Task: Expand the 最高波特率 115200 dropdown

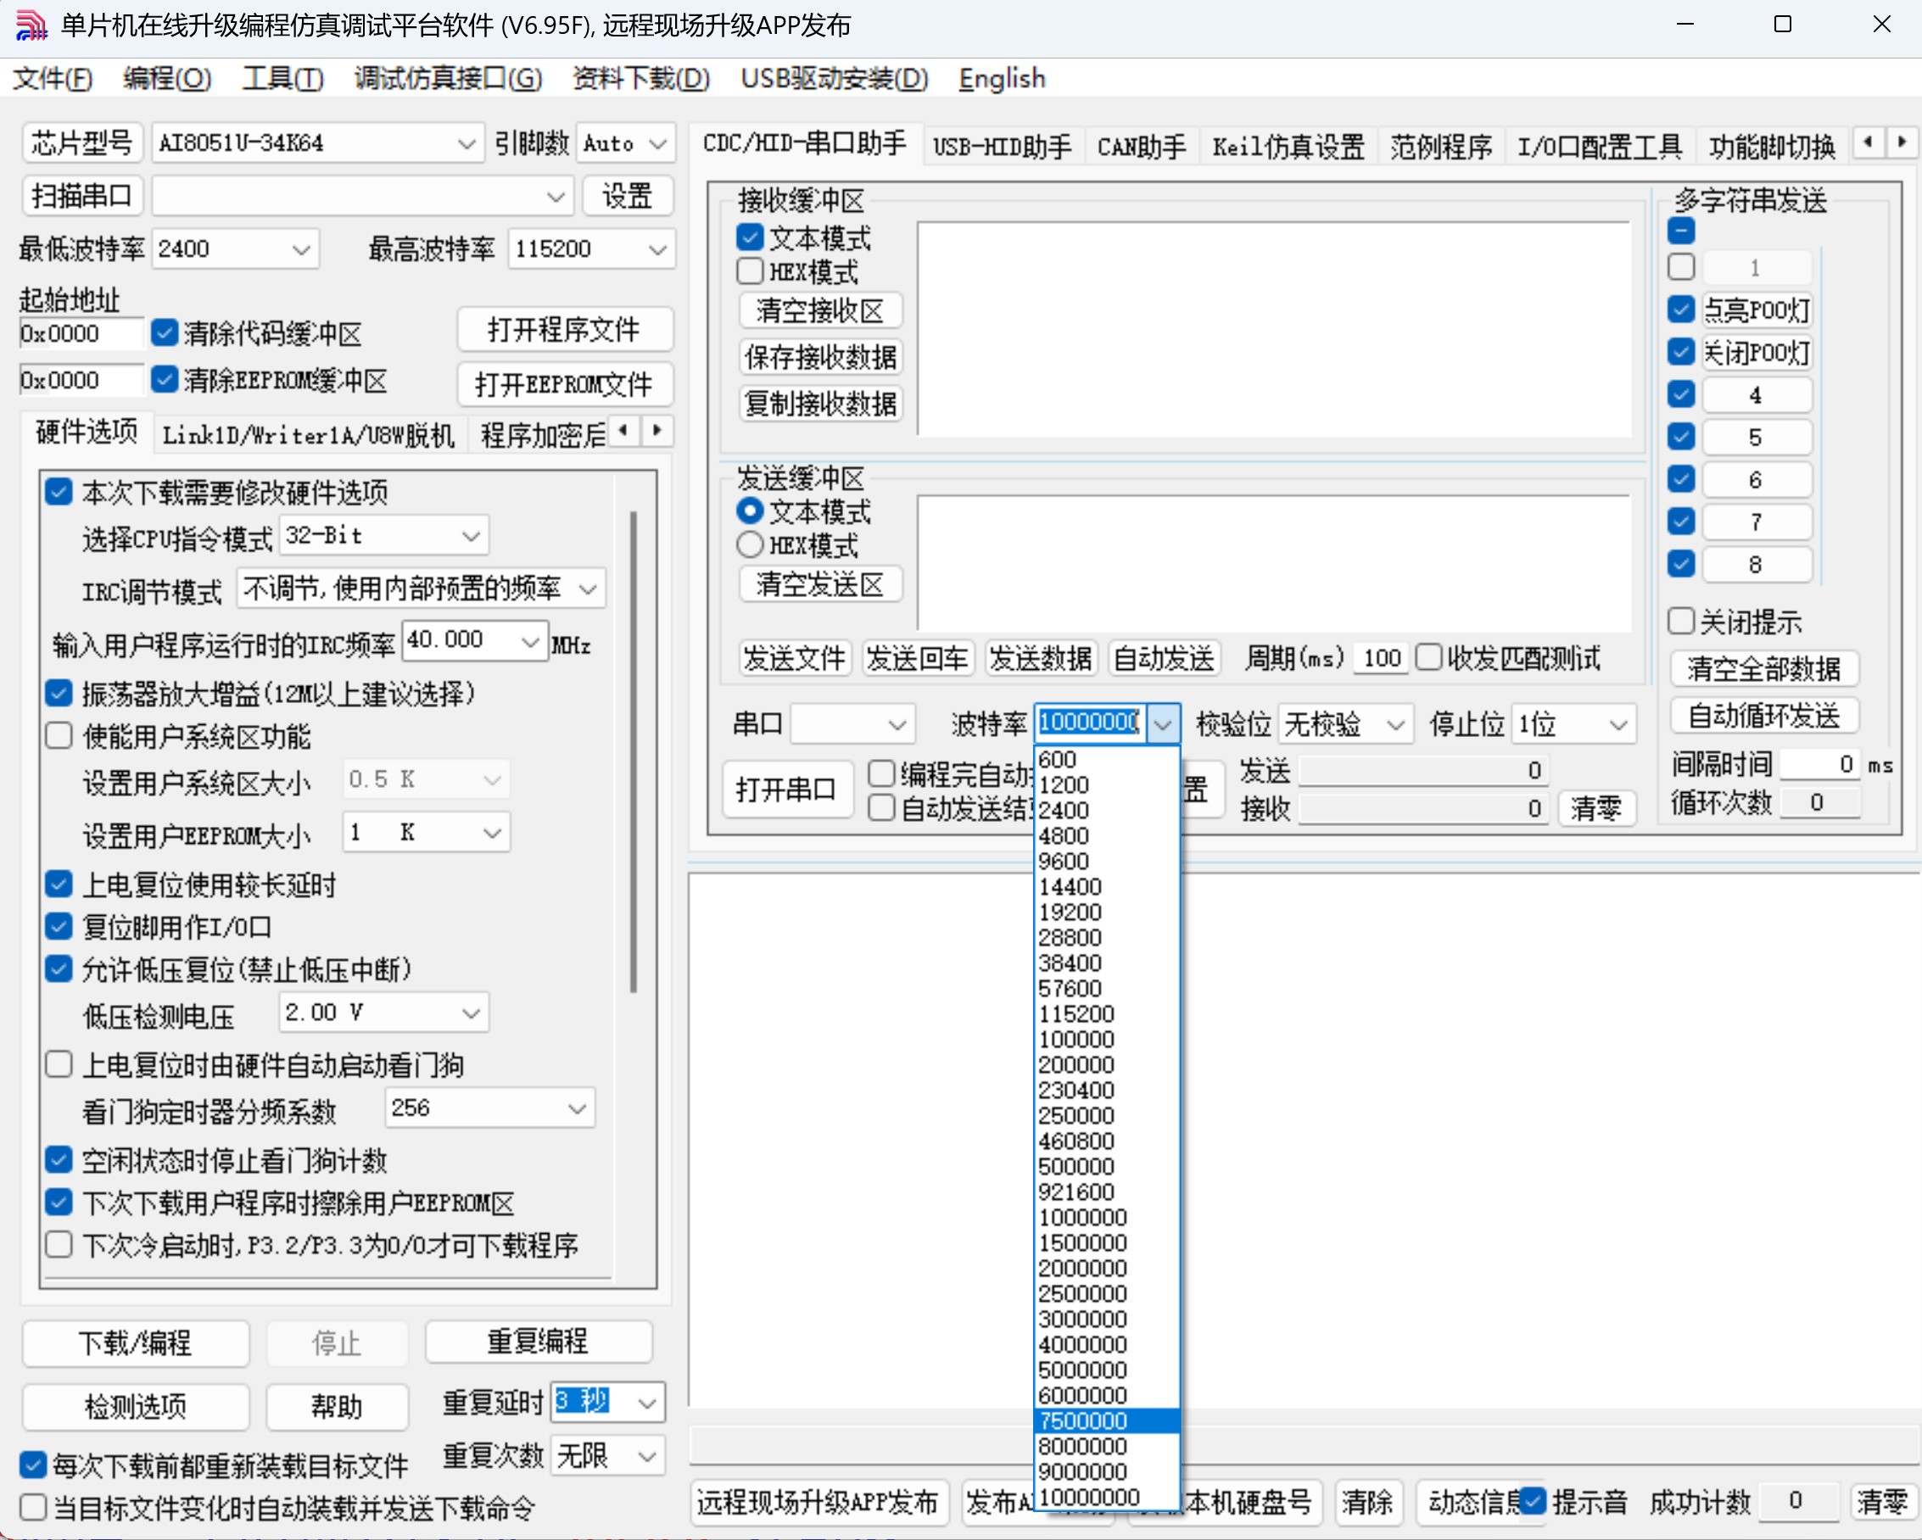Action: click(x=591, y=248)
